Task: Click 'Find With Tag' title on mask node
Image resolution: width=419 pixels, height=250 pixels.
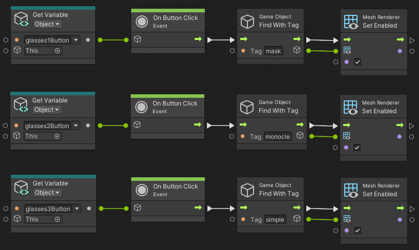Action: pyautogui.click(x=279, y=25)
